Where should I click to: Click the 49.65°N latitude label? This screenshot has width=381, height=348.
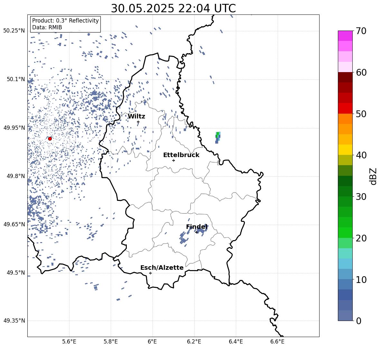click(x=14, y=224)
